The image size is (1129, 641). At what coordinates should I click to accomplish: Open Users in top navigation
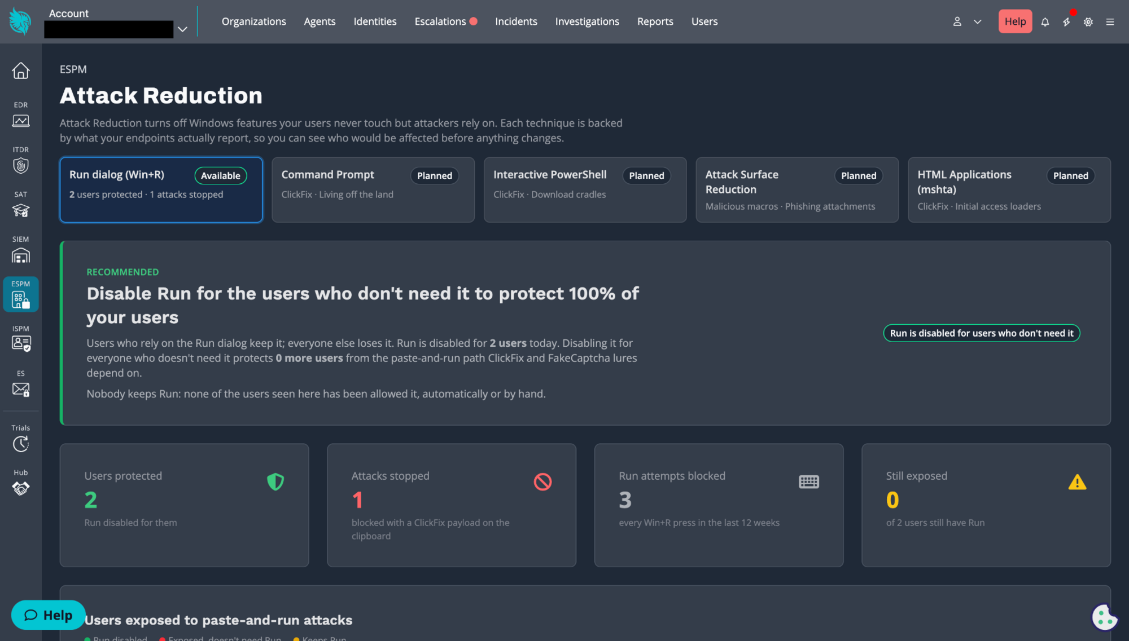point(704,21)
